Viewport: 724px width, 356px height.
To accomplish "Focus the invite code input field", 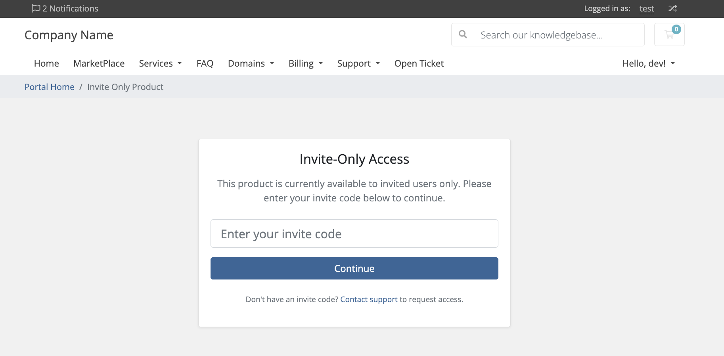I will point(354,234).
